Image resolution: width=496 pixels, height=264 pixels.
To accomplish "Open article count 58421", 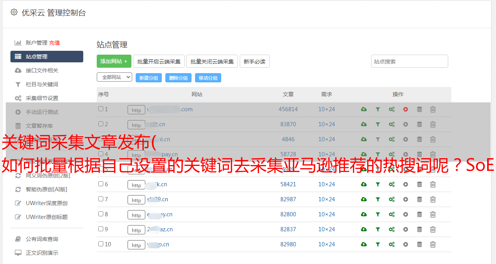I will pos(288,184).
